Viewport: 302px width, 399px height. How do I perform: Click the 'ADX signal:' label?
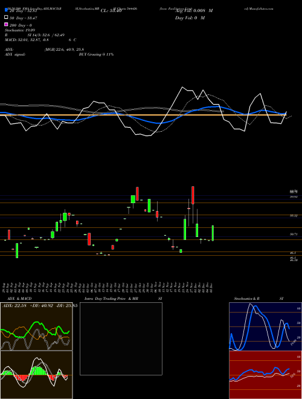coord(15,54)
